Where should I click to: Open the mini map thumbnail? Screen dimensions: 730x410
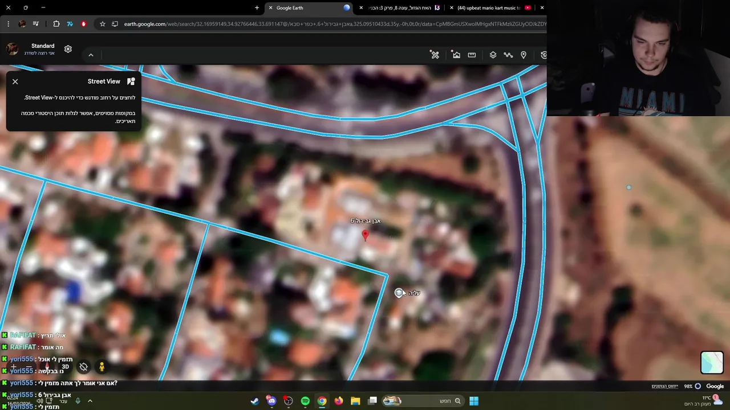point(712,363)
